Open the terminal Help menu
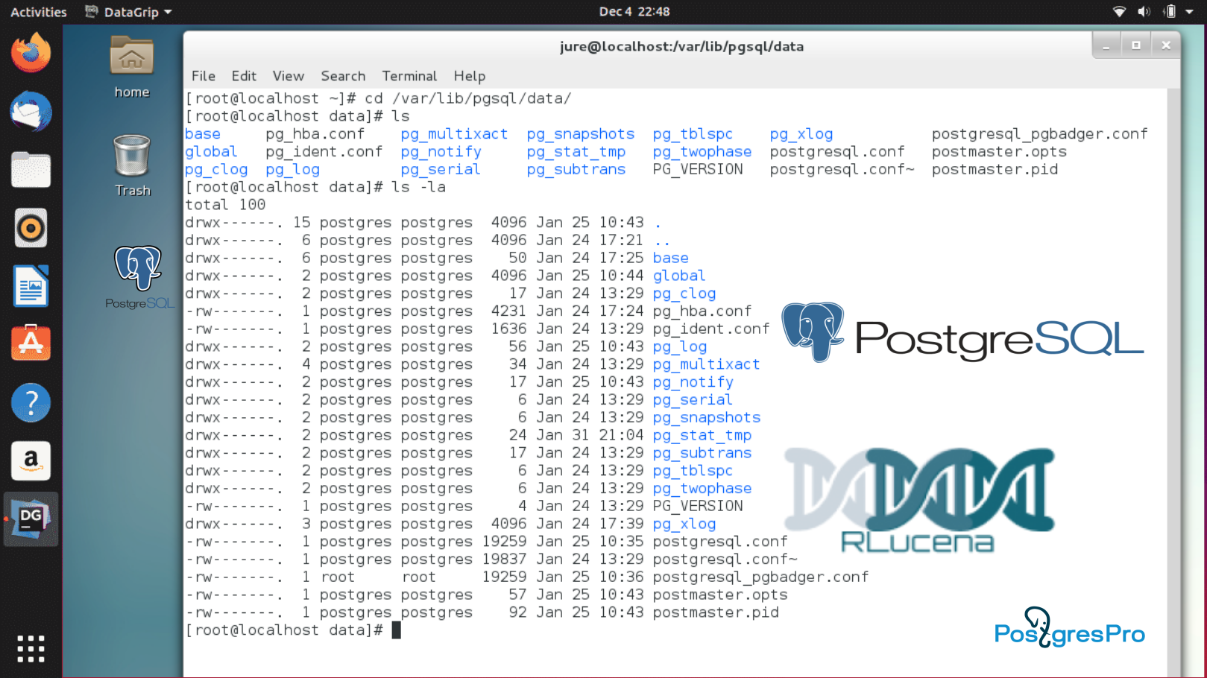This screenshot has width=1207, height=678. point(470,76)
